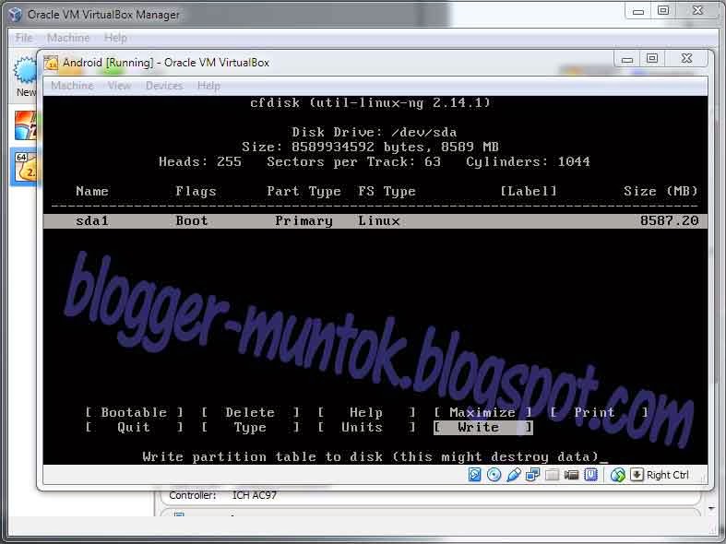Choose the Delete option in cfdisk
This screenshot has height=544, width=726.
pos(250,412)
